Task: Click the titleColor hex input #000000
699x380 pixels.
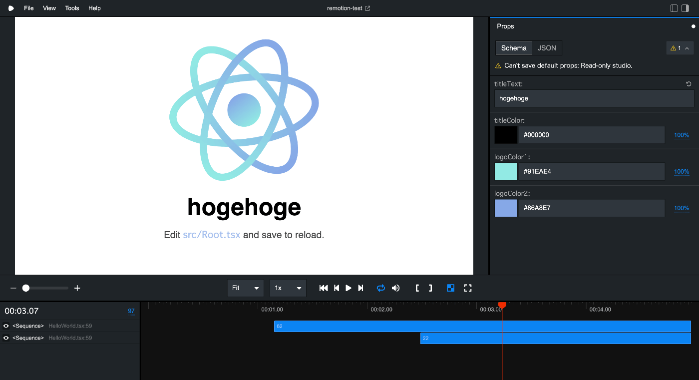Action: point(592,135)
